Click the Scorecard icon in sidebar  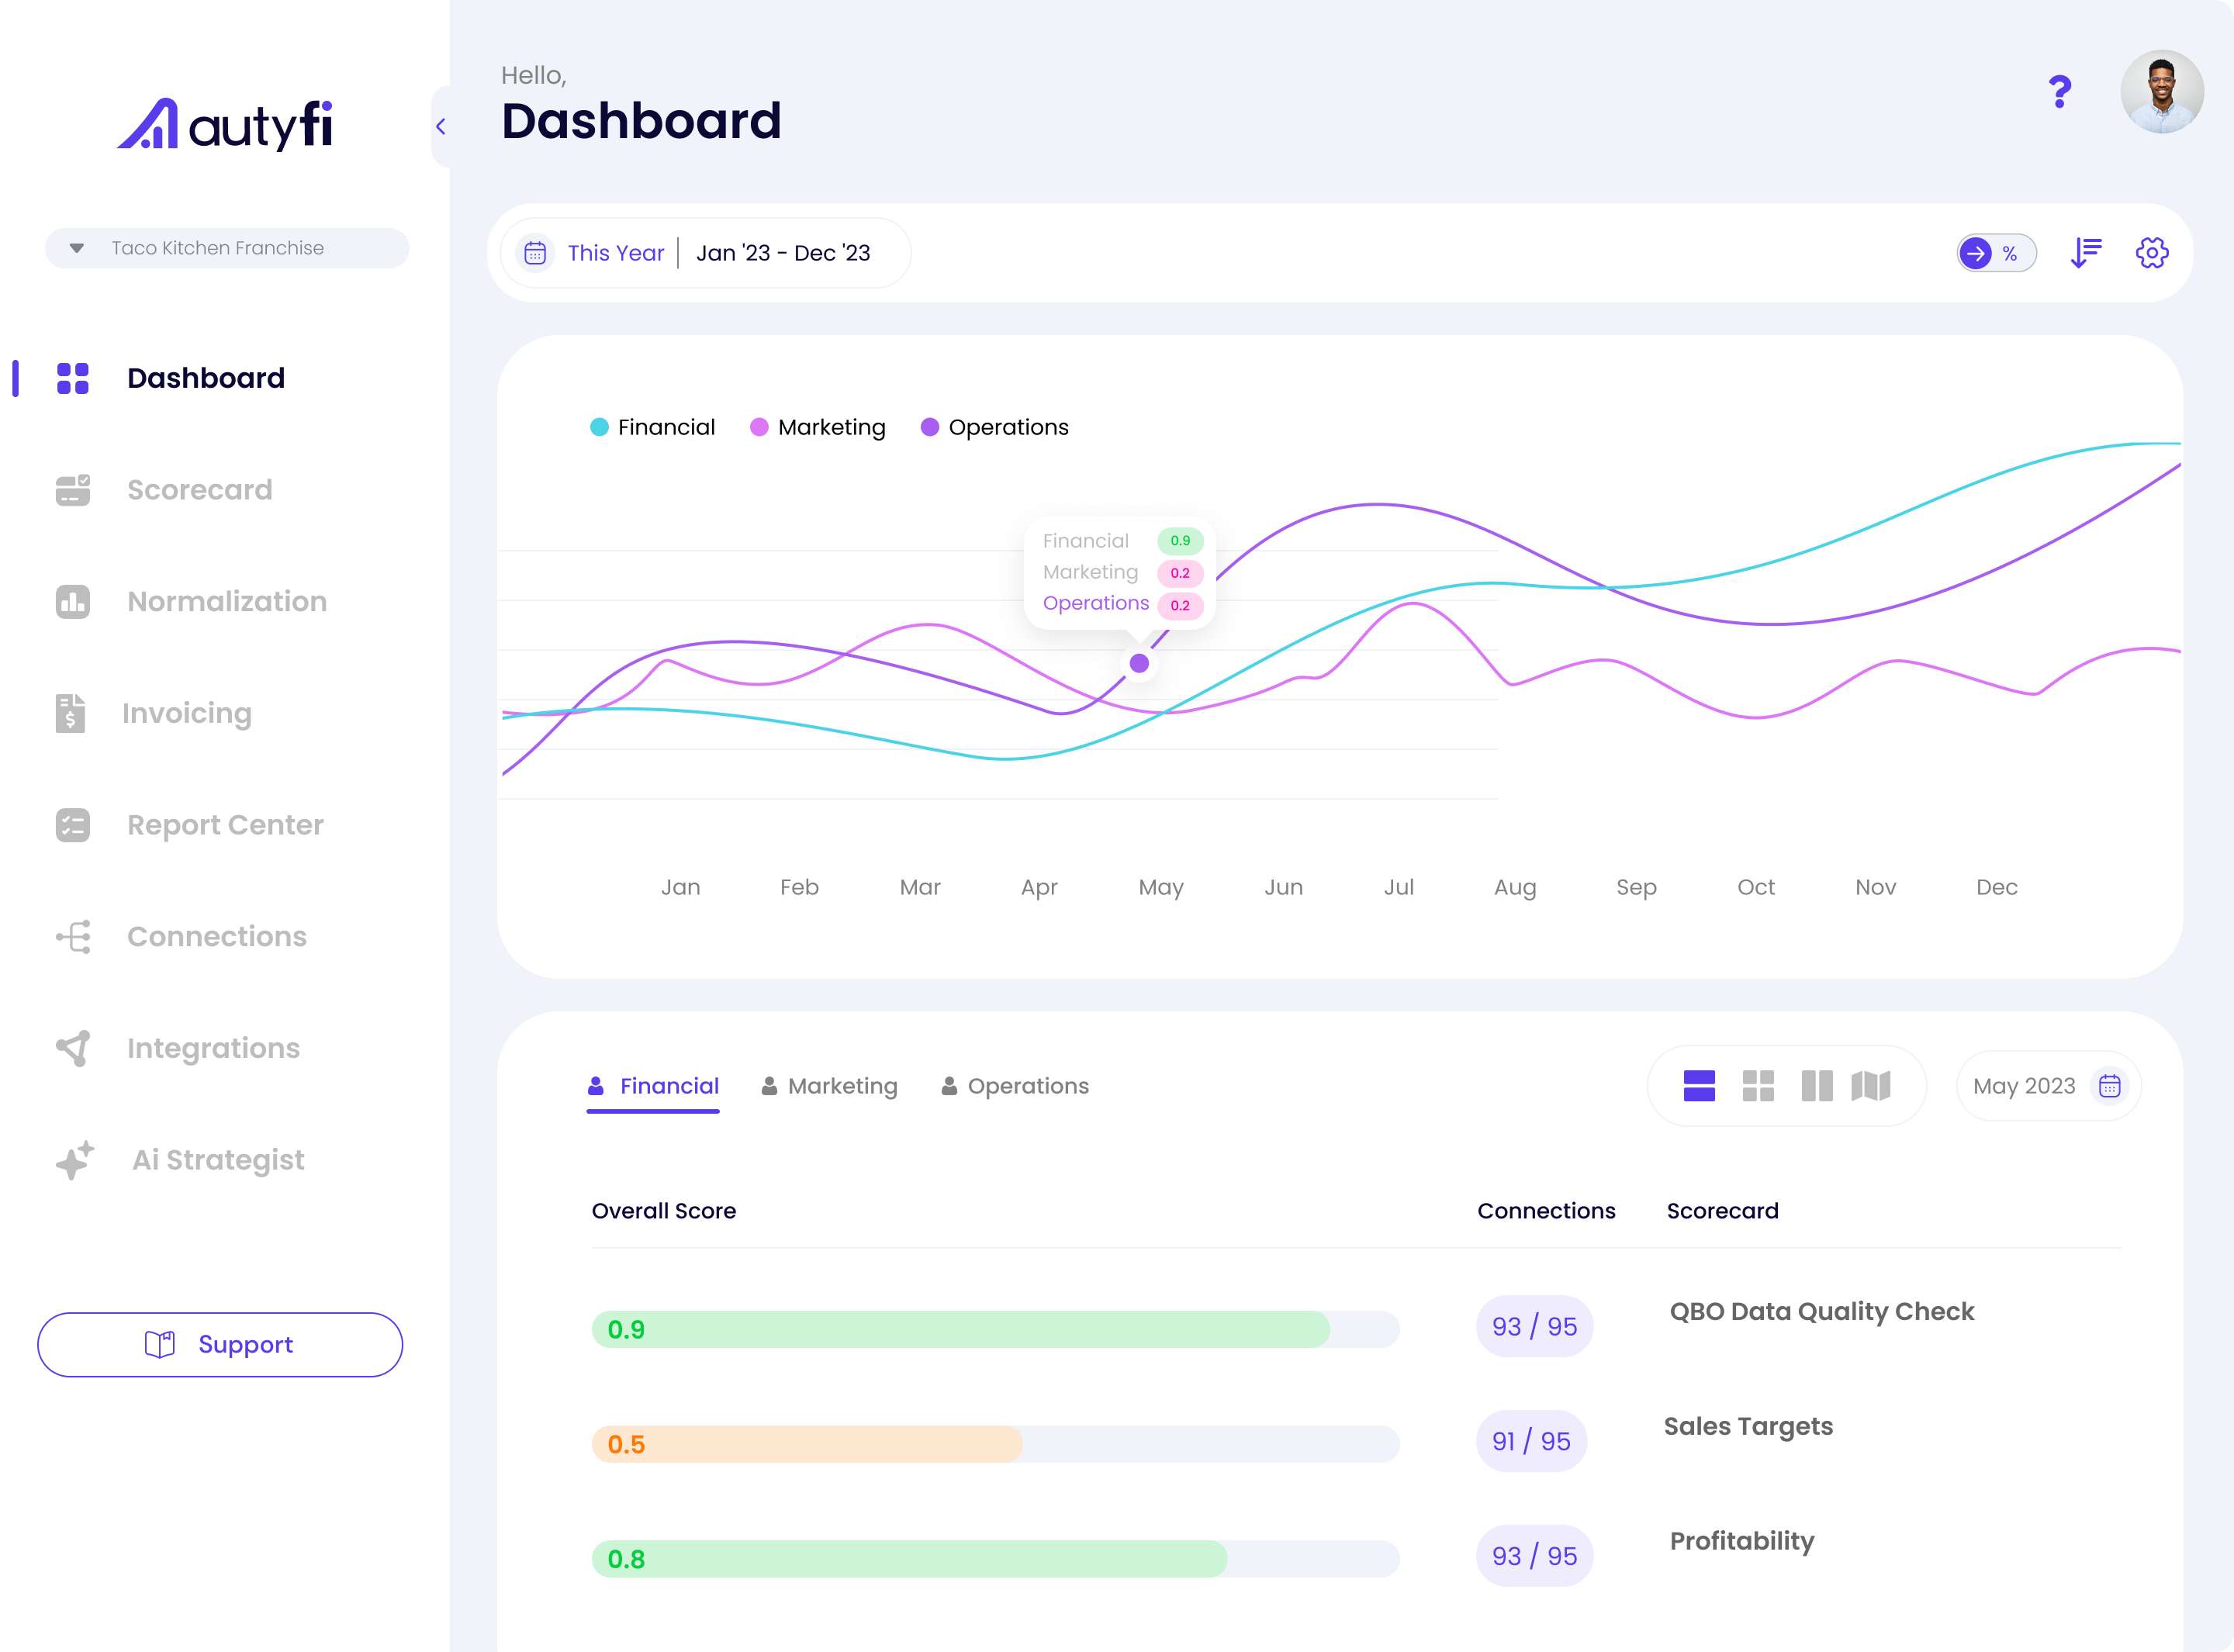click(x=73, y=490)
